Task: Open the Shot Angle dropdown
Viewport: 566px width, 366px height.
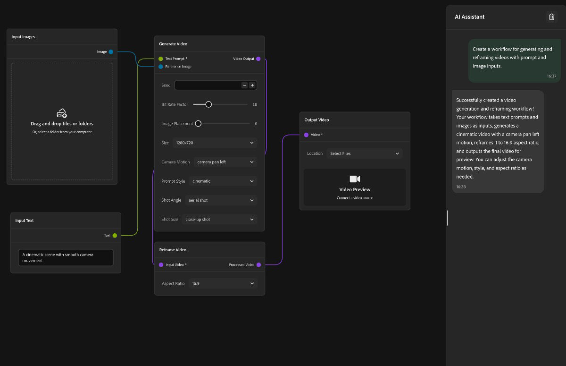Action: [220, 200]
